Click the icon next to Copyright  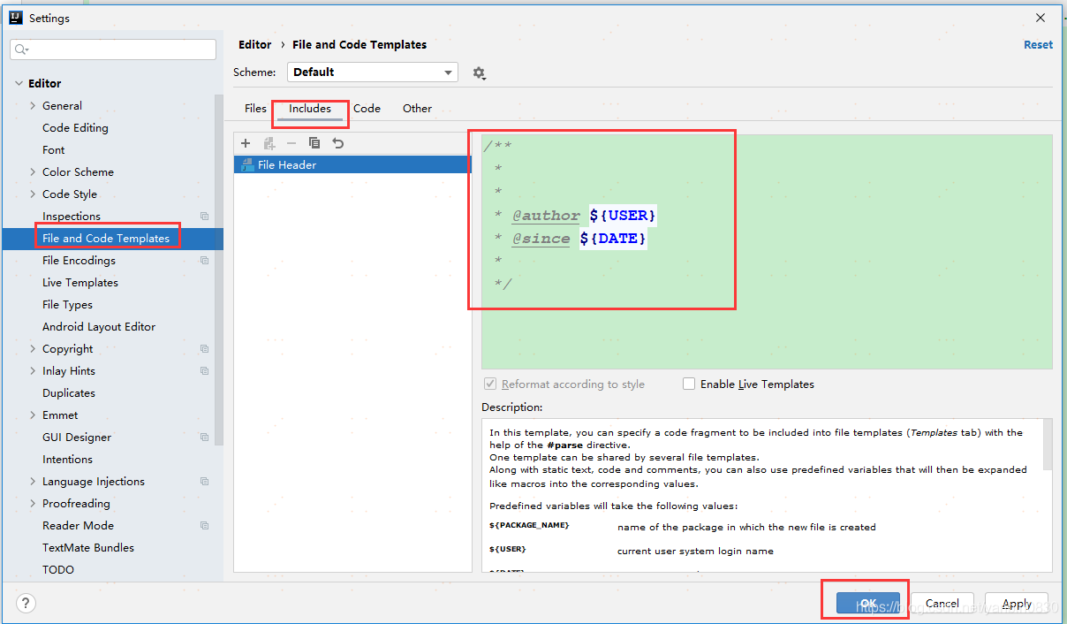click(x=204, y=348)
